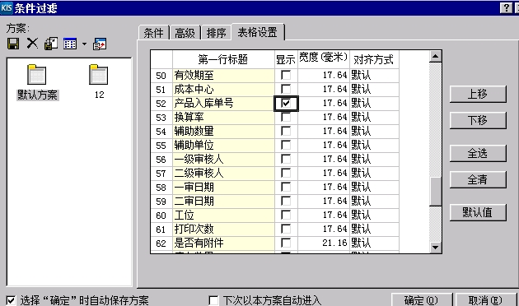Check the display box for 辅助单位
The image size is (519, 306).
click(286, 145)
